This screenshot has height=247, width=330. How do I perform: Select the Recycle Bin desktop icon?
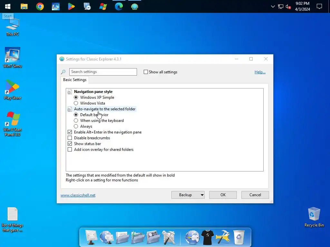click(314, 217)
